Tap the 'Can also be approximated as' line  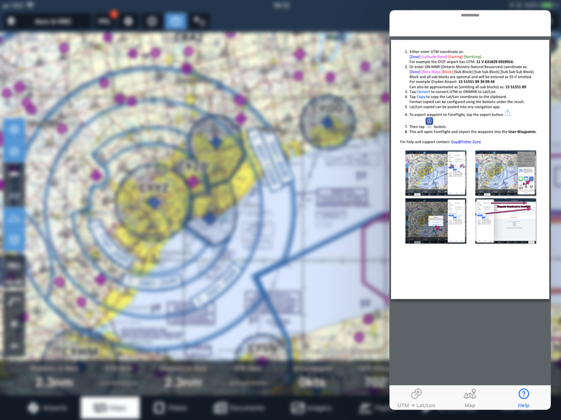pos(468,87)
